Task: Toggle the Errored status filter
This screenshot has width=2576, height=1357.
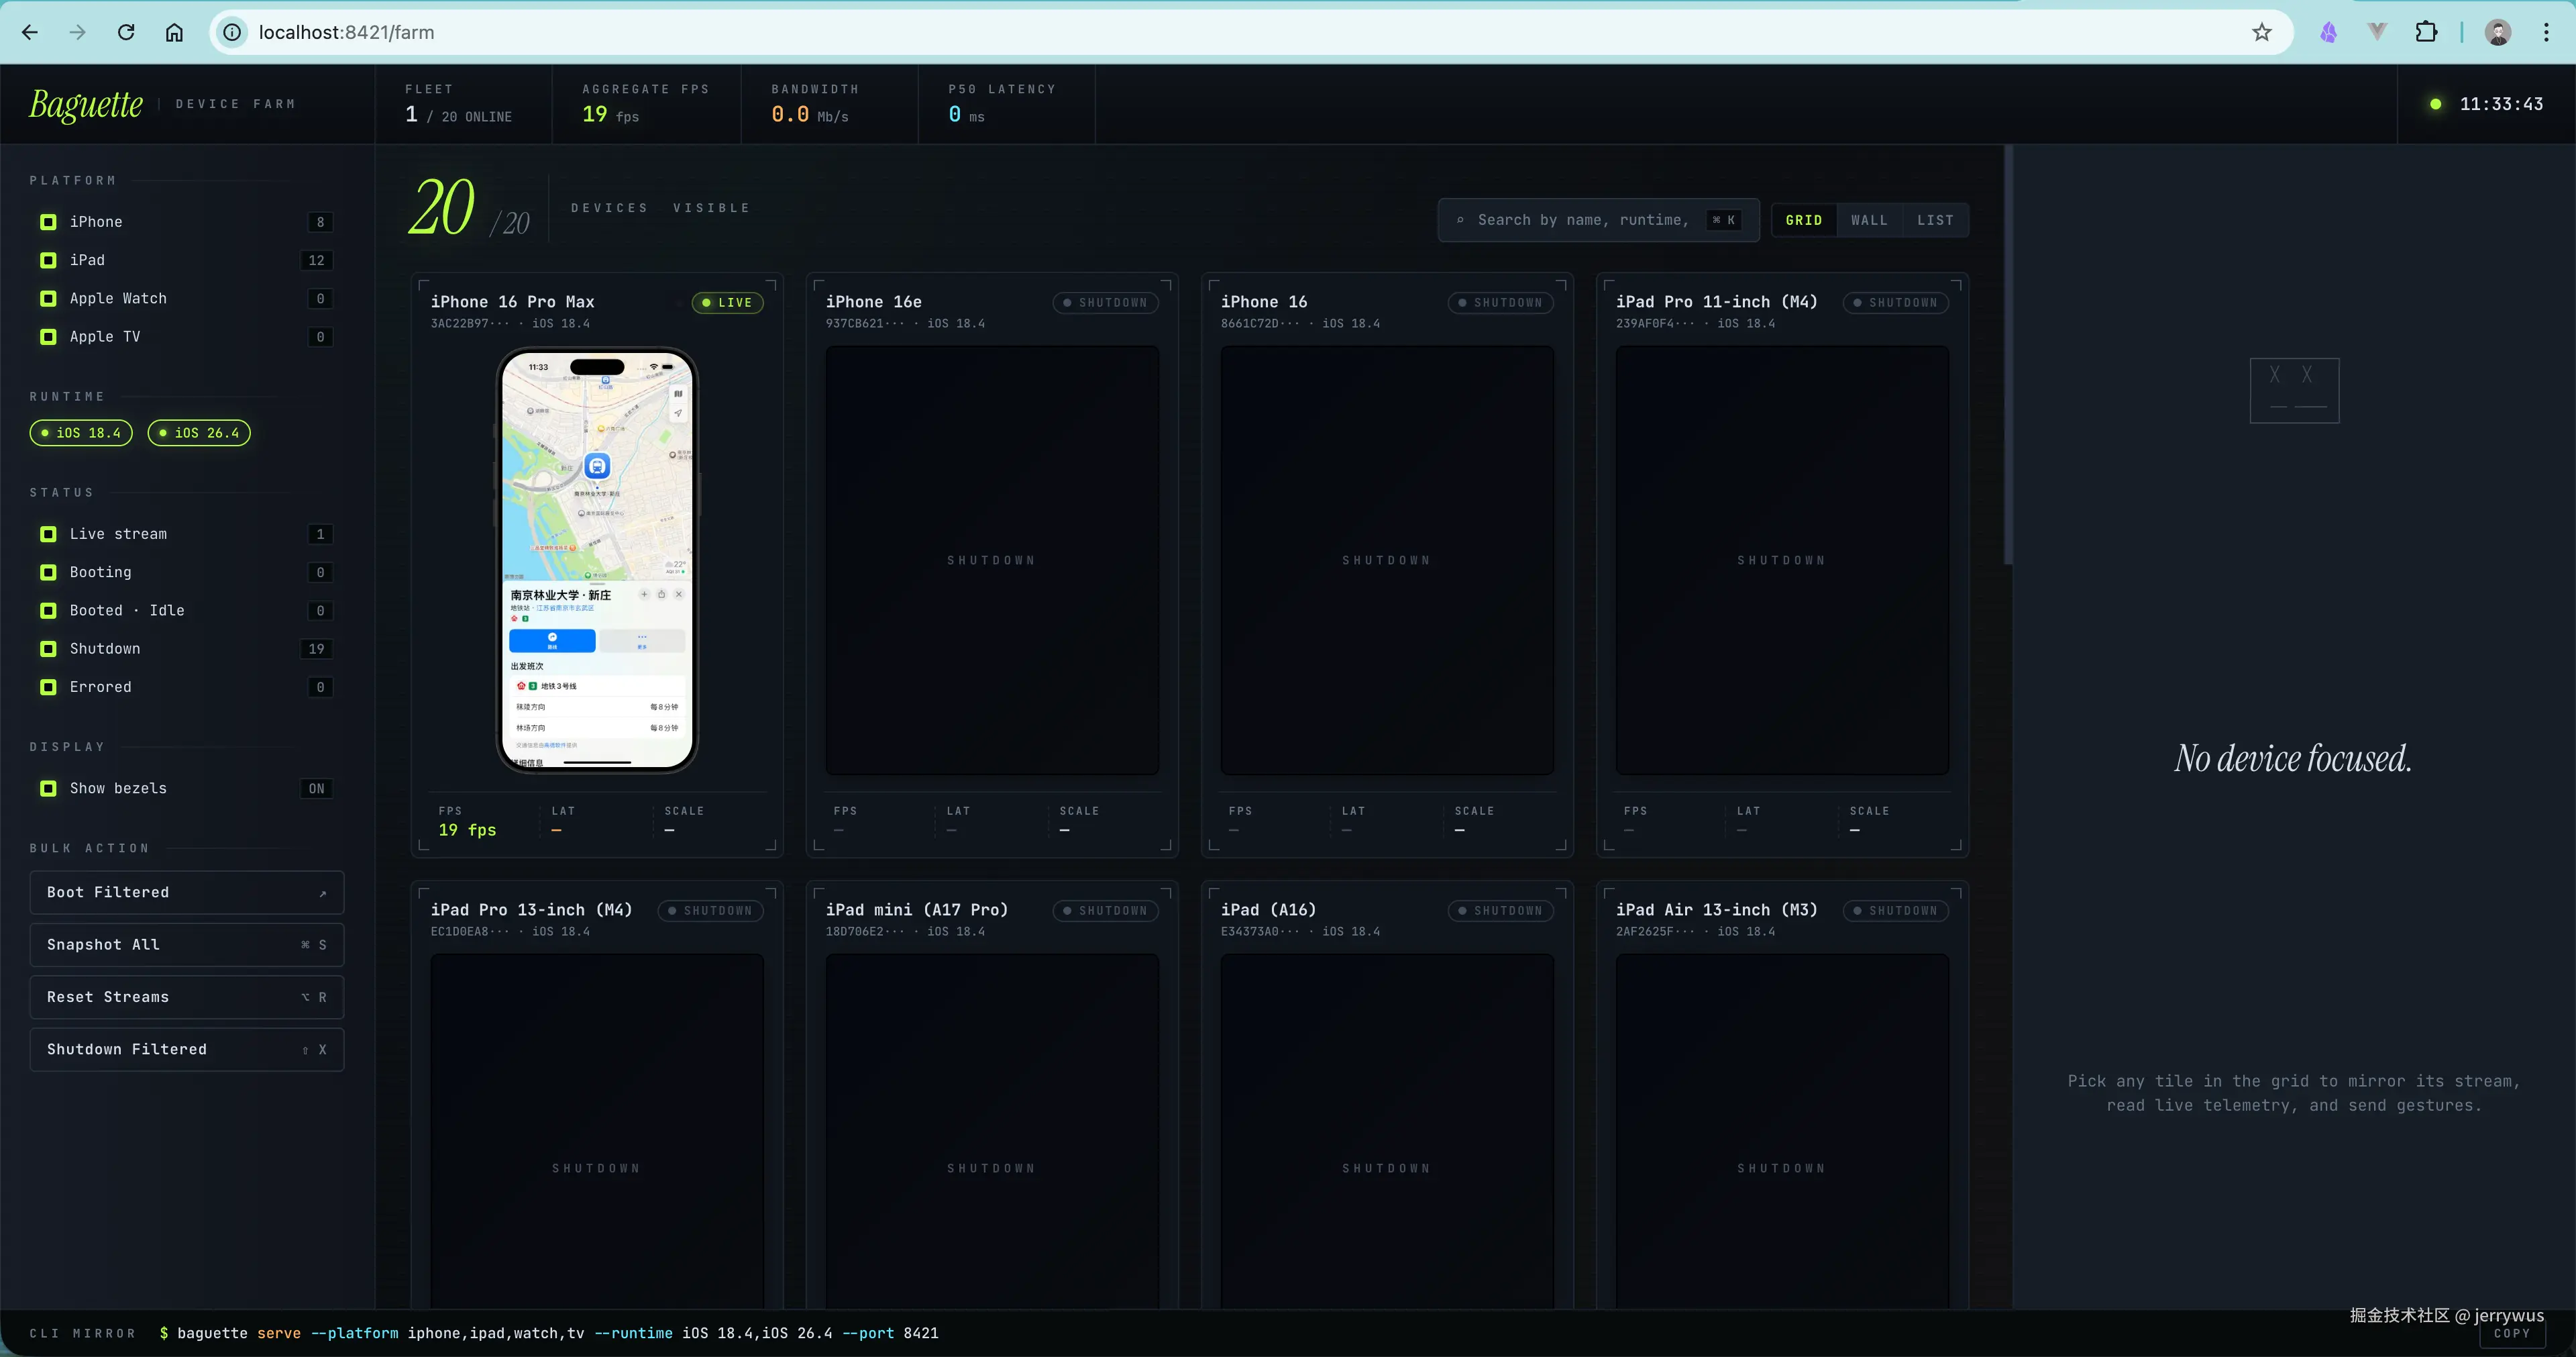Action: coord(48,687)
